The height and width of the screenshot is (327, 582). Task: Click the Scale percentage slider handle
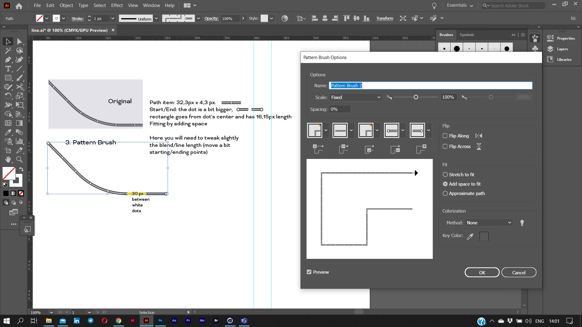(x=416, y=97)
